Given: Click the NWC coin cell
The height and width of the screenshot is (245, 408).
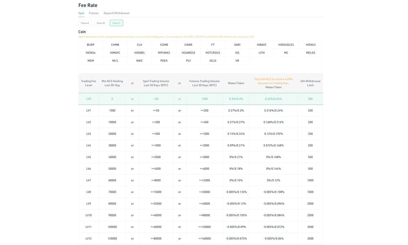Looking at the screenshot, I should pos(140,61).
